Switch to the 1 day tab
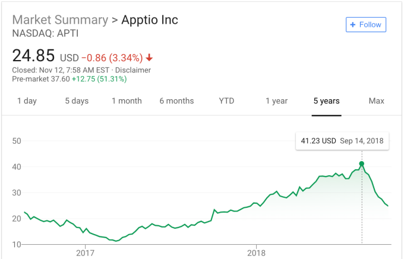The image size is (404, 259). [27, 101]
